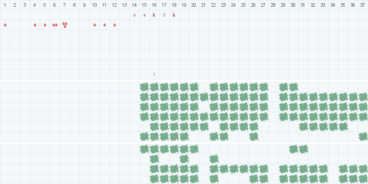Click the orange tick mark under day 16
Image resolution: width=368 pixels, height=184 pixels.
[154, 74]
